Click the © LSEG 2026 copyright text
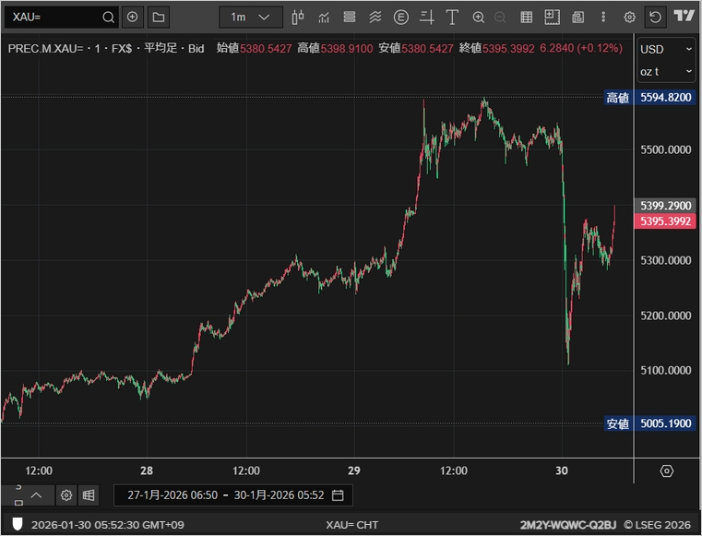This screenshot has height=536, width=702. pos(658,525)
